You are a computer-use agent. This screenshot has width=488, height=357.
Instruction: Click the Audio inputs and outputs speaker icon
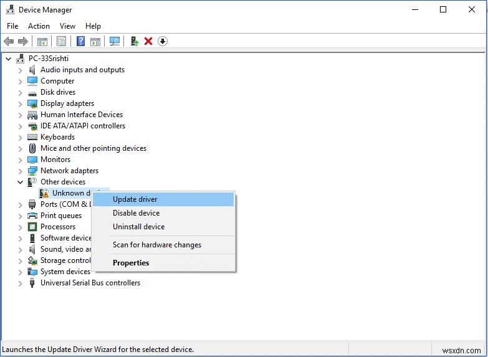click(x=32, y=70)
